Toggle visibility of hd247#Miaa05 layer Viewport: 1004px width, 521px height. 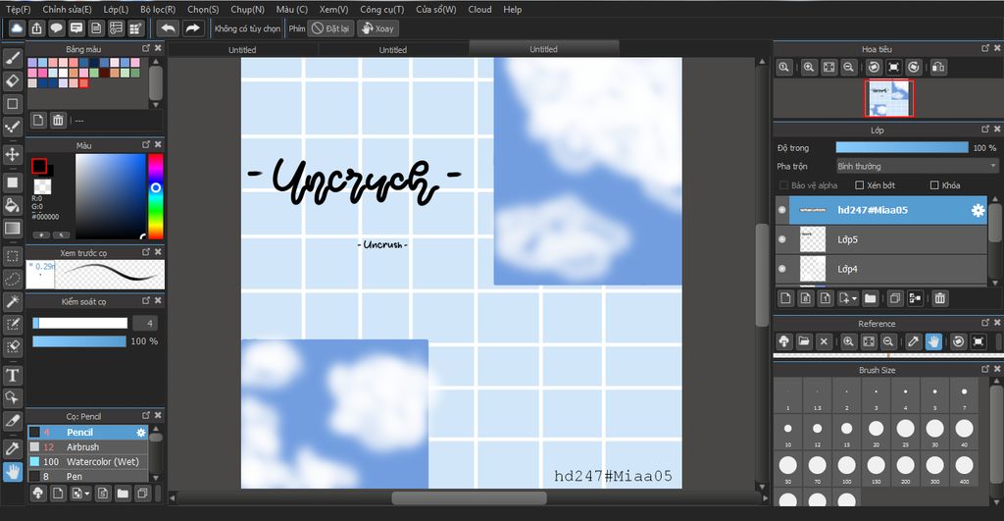781,210
